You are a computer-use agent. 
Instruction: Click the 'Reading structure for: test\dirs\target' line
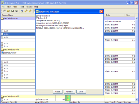[52, 26]
